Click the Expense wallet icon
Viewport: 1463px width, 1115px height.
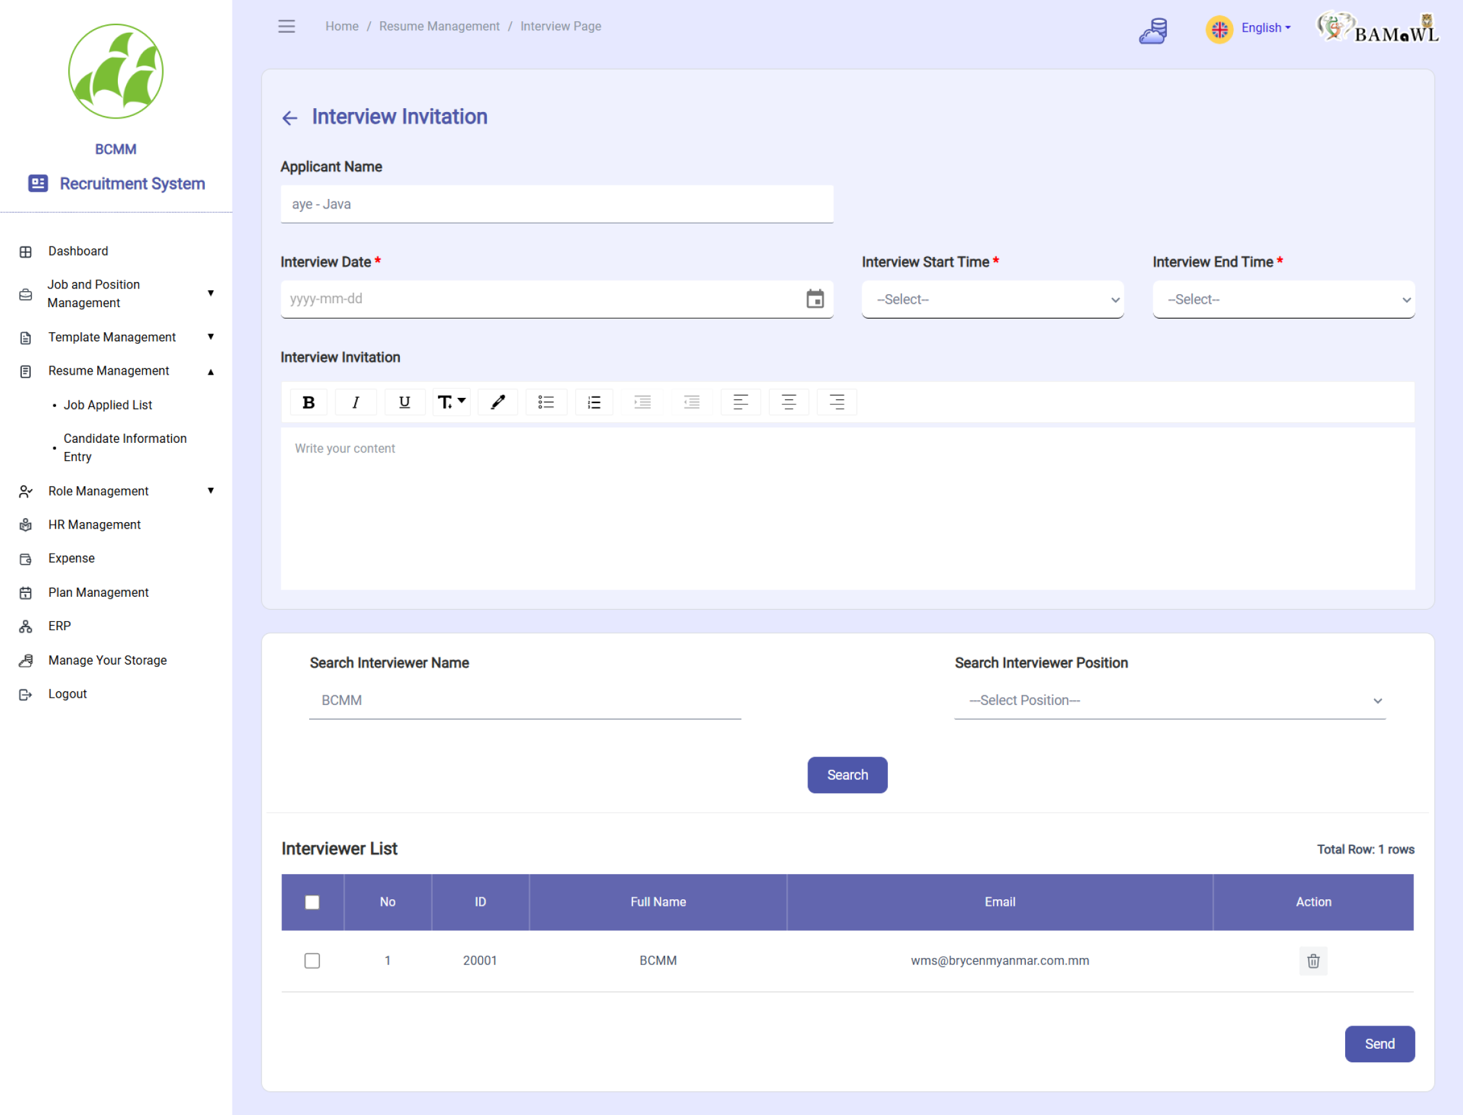pos(26,559)
